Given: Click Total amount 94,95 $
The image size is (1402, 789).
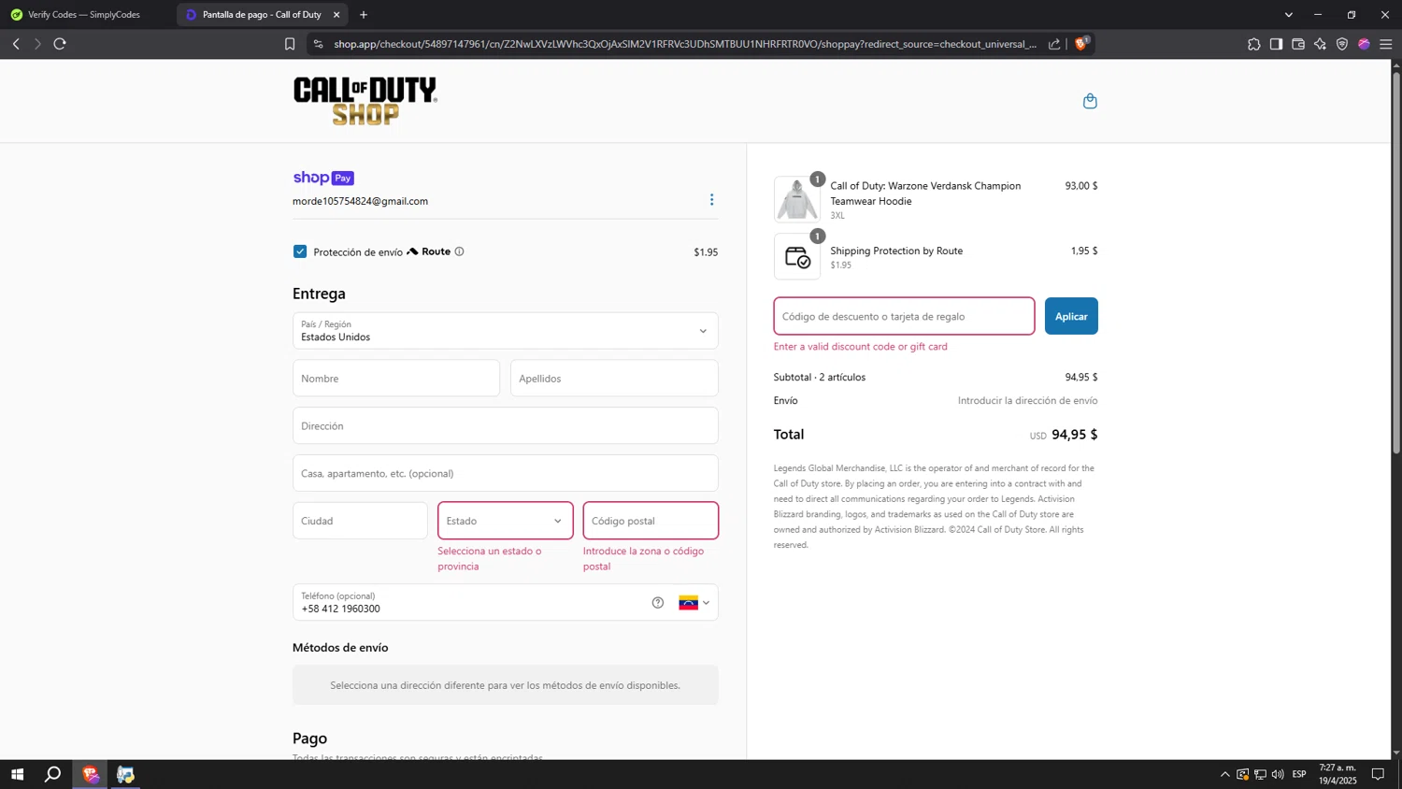Looking at the screenshot, I should coord(1074,435).
